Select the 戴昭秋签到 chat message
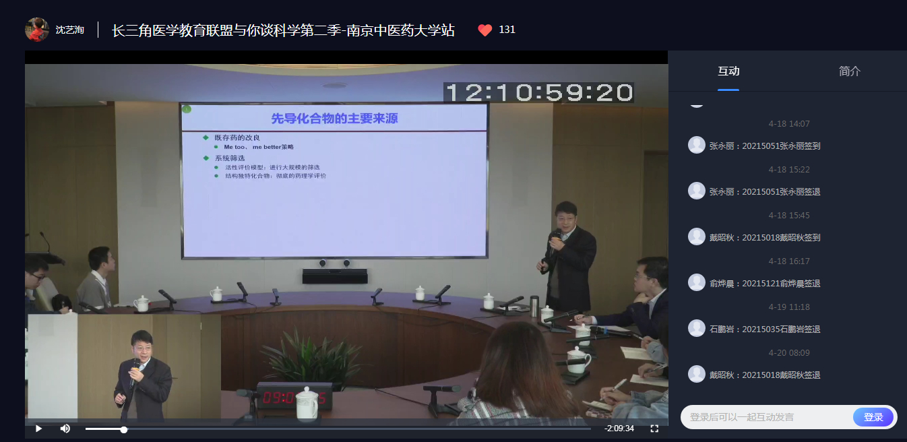 pos(764,237)
